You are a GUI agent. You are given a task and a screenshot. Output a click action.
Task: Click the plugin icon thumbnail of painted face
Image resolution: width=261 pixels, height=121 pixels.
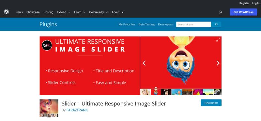click(49, 108)
